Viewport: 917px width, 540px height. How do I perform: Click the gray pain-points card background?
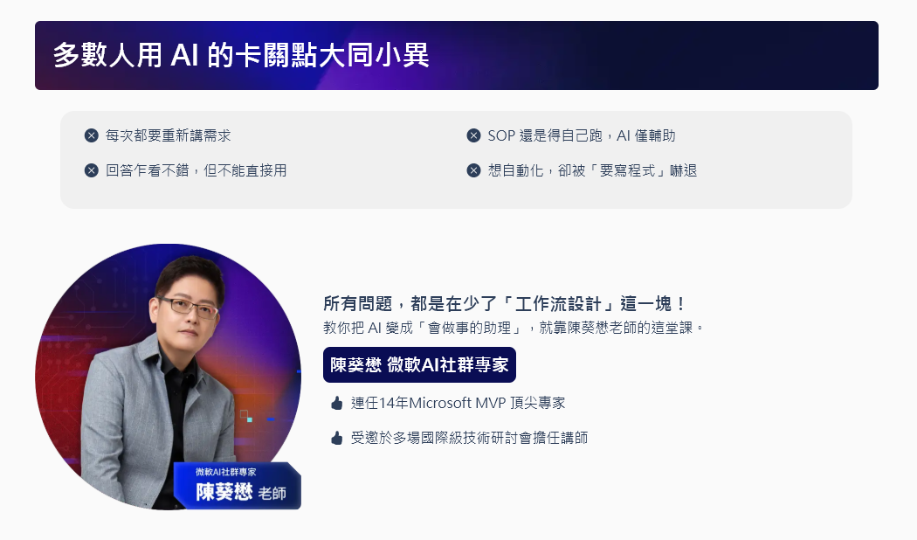pos(456,160)
